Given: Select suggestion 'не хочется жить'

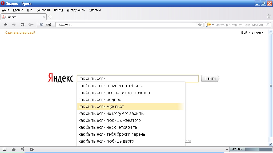Looking at the screenshot, I should [x=131, y=127].
